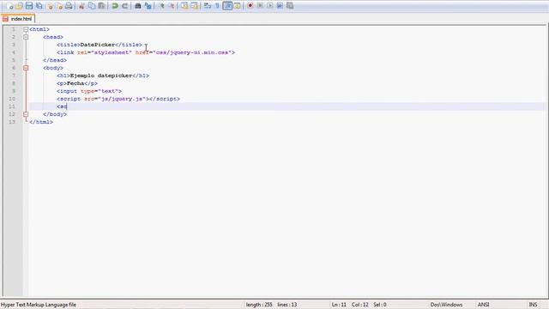Toggle the INS insert mode indicator
This screenshot has width=549, height=309.
tap(533, 305)
